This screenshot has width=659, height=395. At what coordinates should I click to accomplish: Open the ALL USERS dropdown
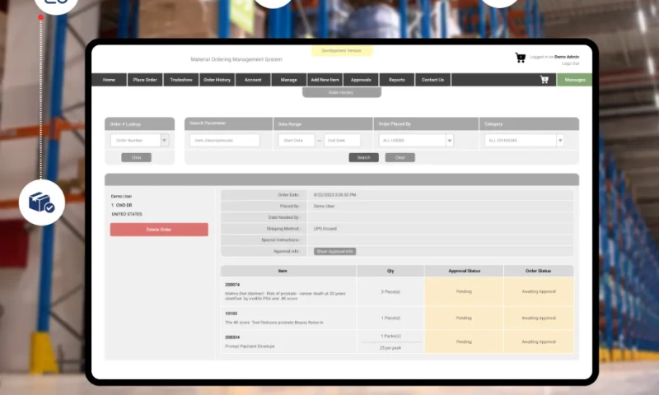(x=449, y=140)
